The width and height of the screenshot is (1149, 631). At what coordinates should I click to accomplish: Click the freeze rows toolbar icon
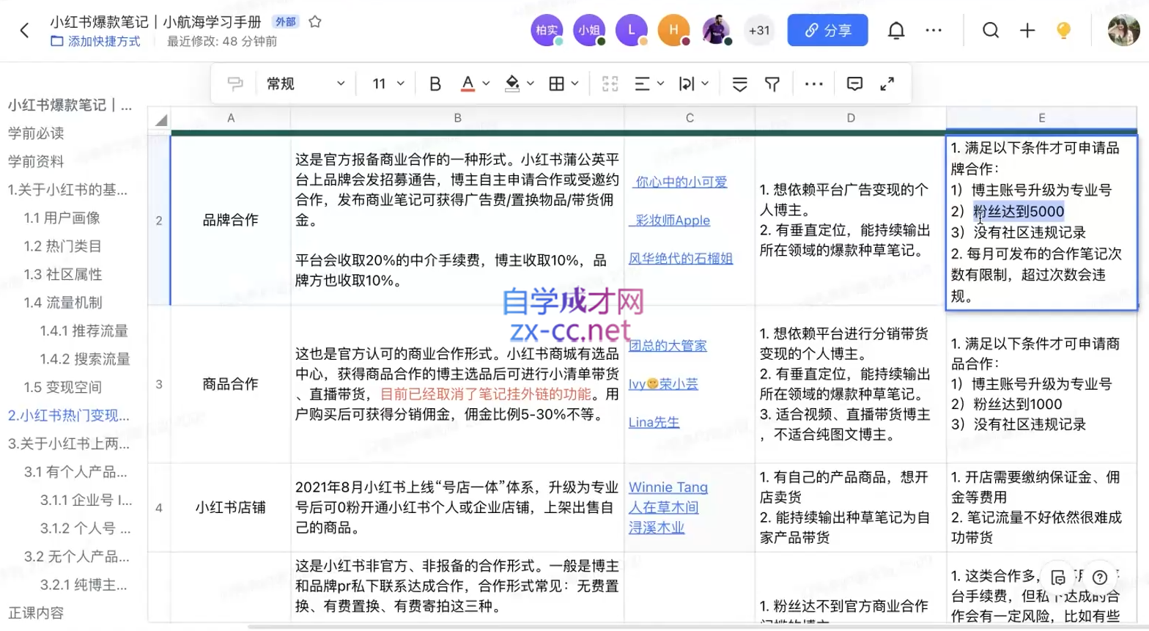740,84
